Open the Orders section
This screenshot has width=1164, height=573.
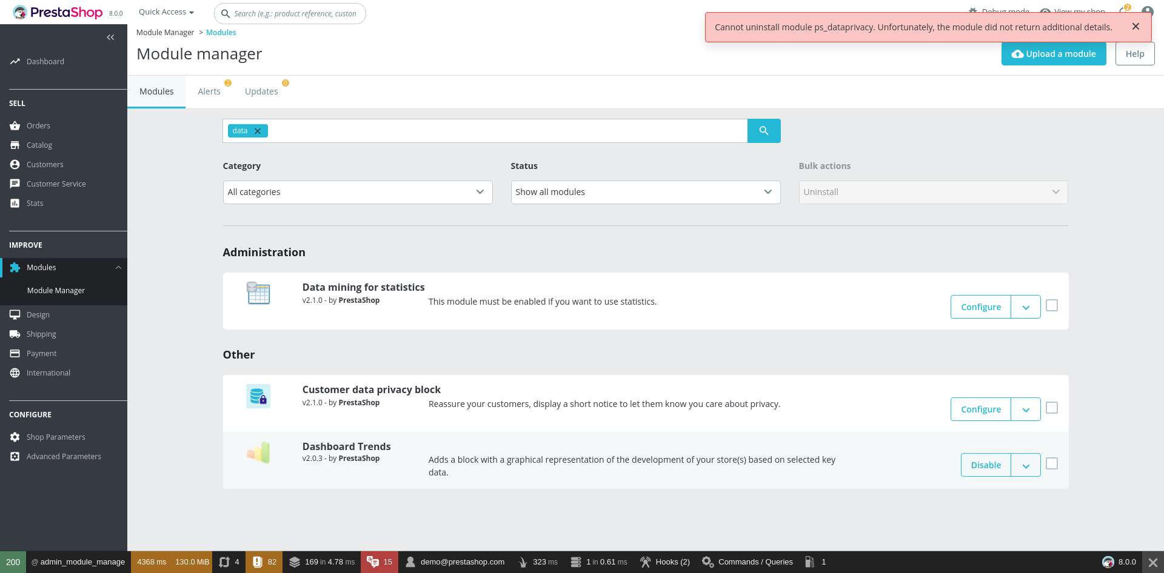click(x=38, y=125)
